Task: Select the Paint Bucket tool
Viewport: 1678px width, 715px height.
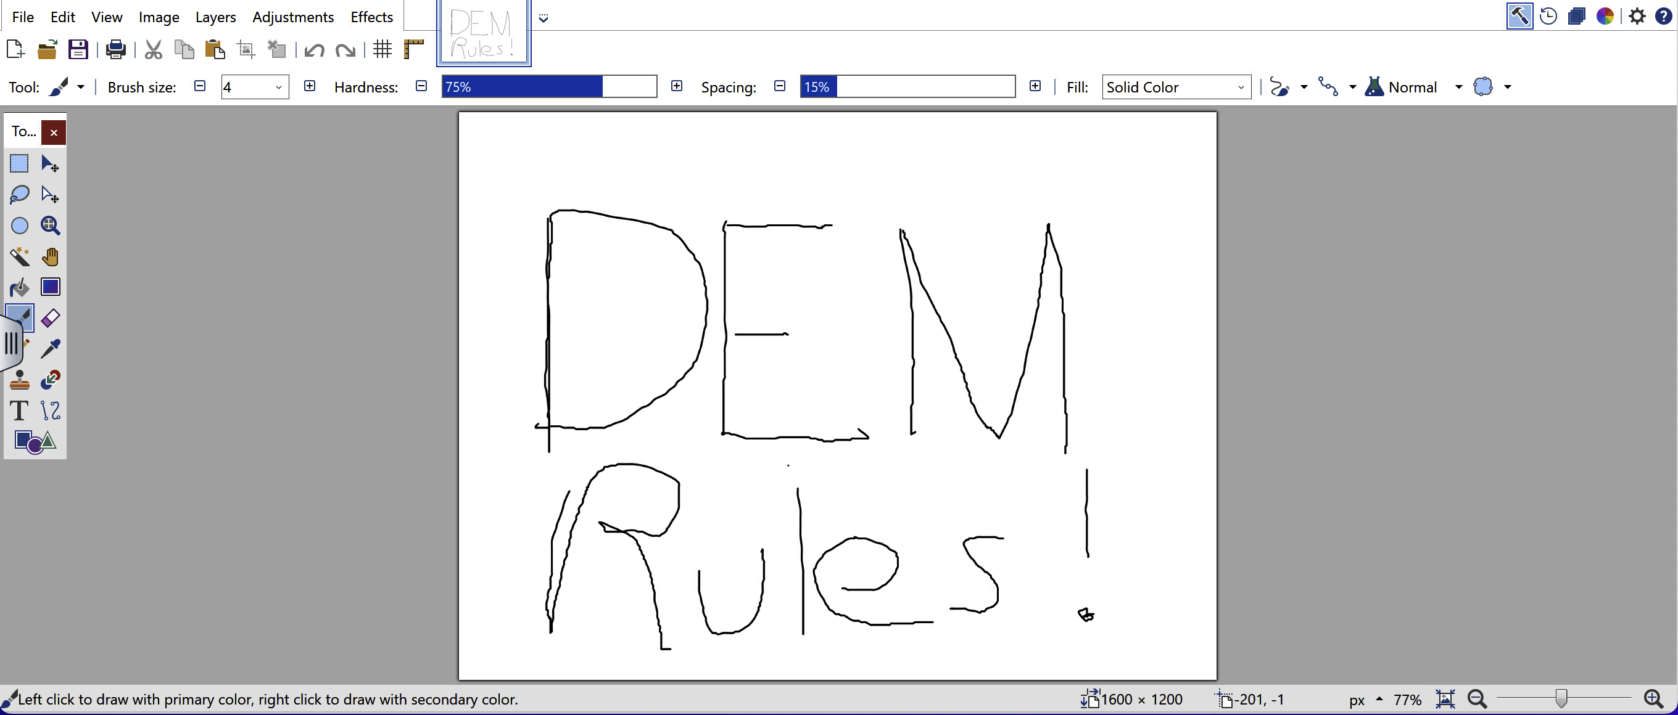Action: point(20,287)
